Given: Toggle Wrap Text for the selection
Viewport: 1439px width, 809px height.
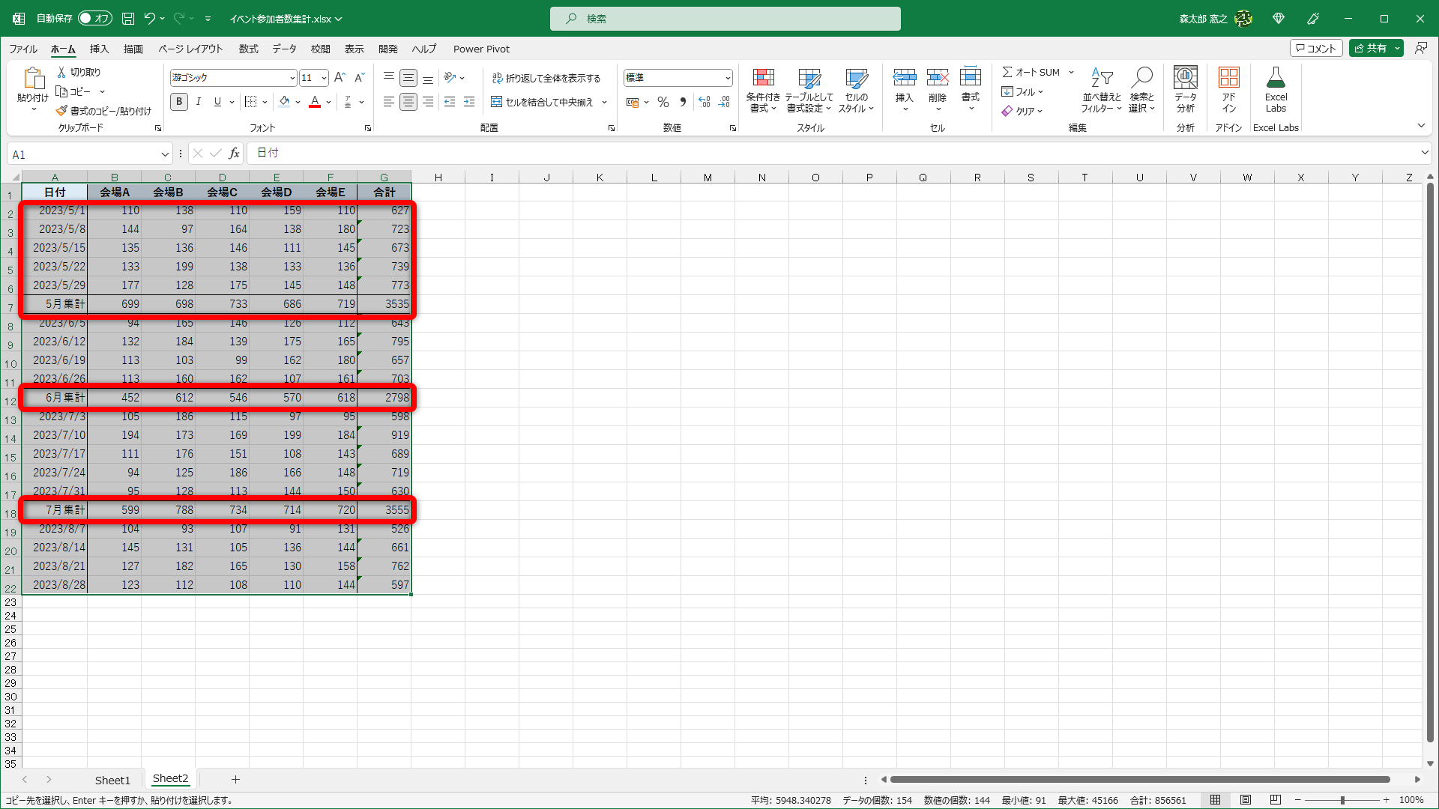Looking at the screenshot, I should 546,78.
